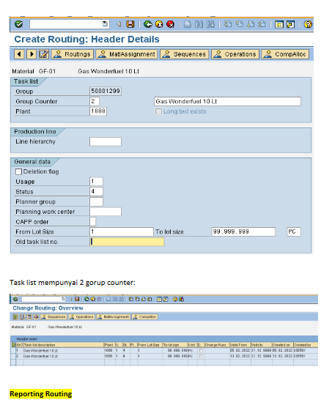Image resolution: width=332 pixels, height=419 pixels.
Task: Toggle the Deletion flag checkbox
Action: click(x=19, y=171)
